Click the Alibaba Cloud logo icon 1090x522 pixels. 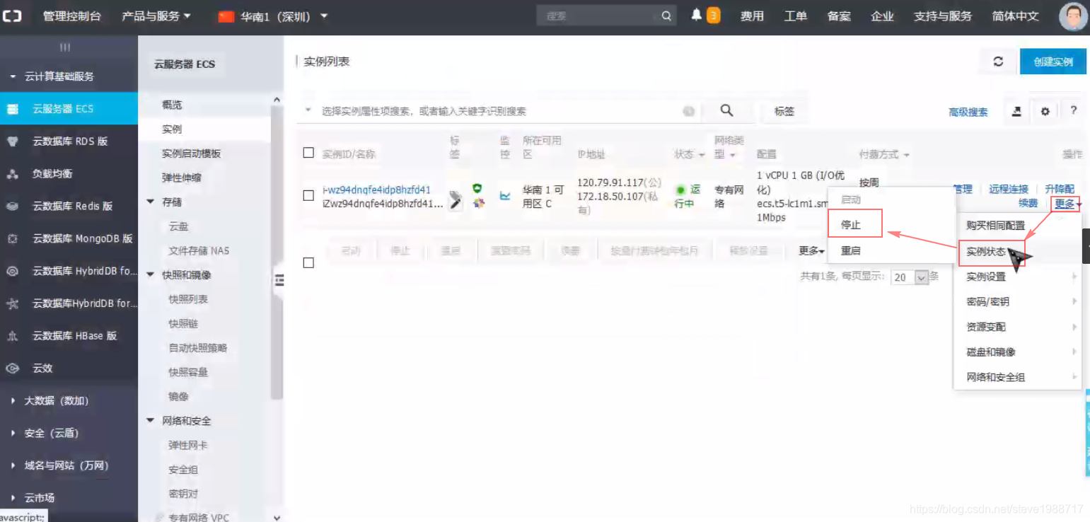[12, 16]
